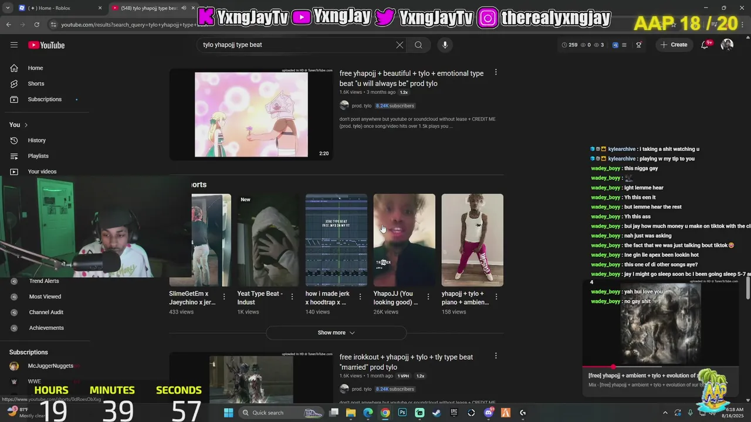751x422 pixels.
Task: Click the vidIQ trophy icon
Action: (639, 45)
